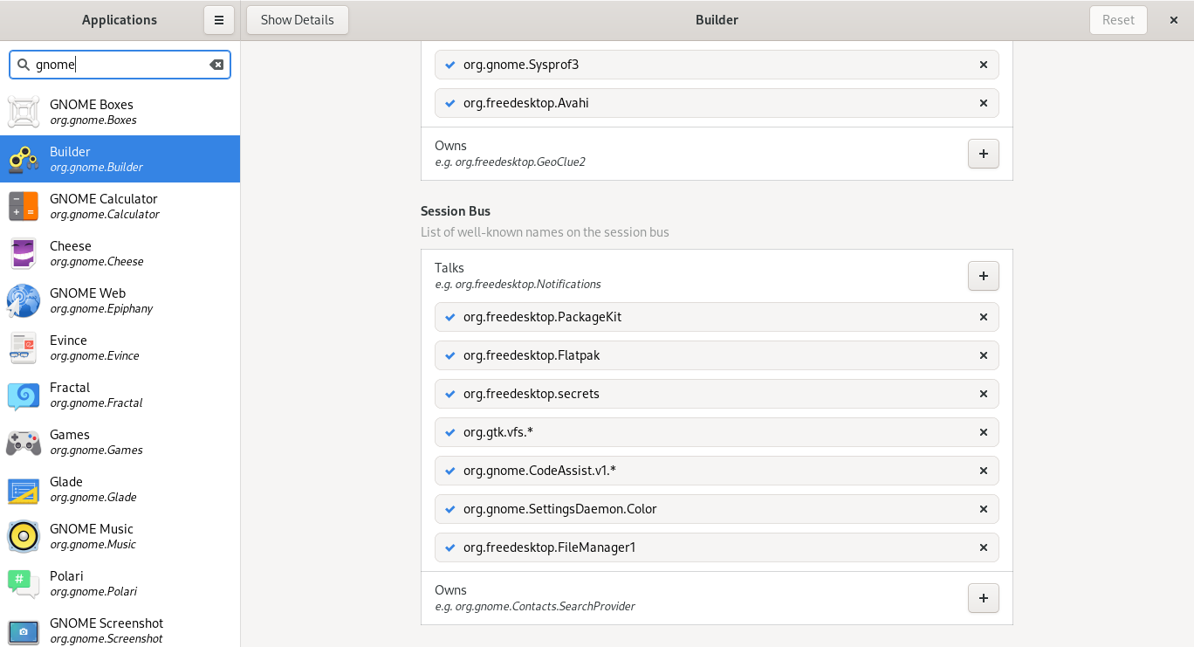Toggle the org.gnome.CodeAssist.v1.* checkmark
The image size is (1194, 647).
pos(450,471)
